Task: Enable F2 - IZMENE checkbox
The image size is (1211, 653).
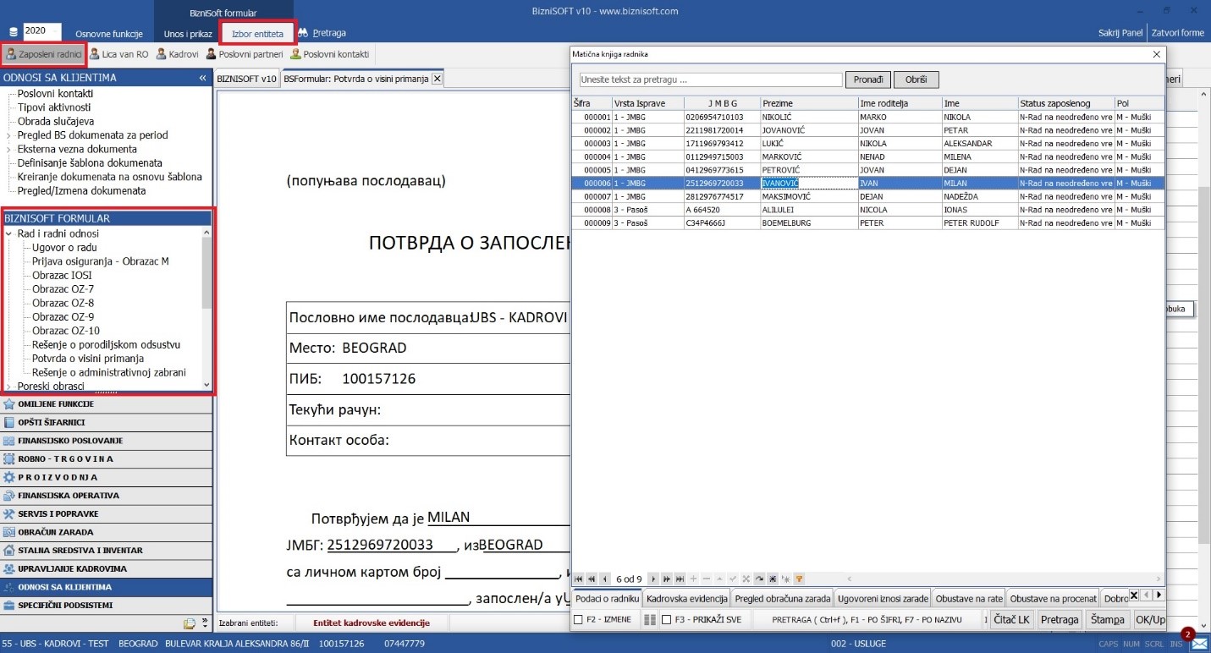Action: 578,620
